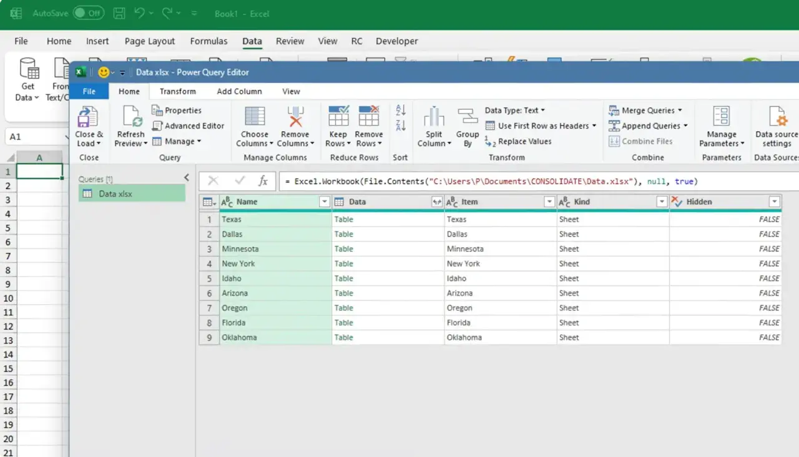The width and height of the screenshot is (799, 457).
Task: Click the Close & Load icon
Action: coord(87,117)
